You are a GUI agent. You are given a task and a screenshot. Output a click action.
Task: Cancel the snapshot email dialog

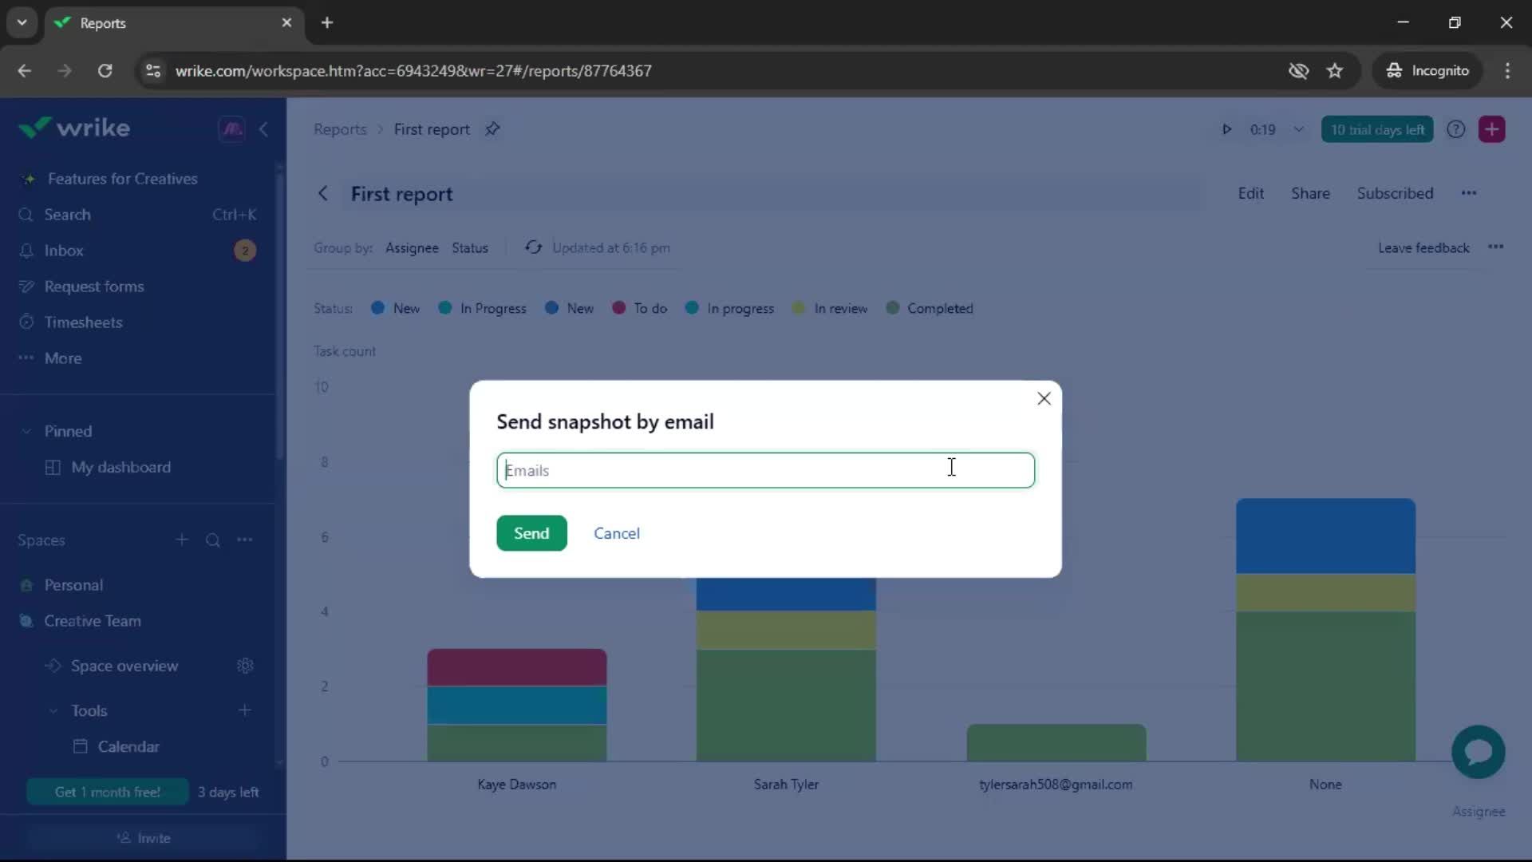click(617, 533)
